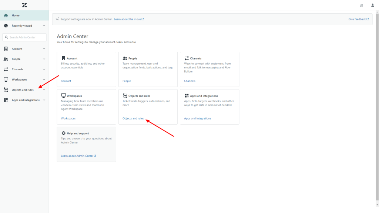This screenshot has height=213, width=379.
Task: Expand the Apps and integrations sidebar section
Action: pos(44,100)
